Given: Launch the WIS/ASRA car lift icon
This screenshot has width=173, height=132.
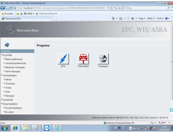Looking at the screenshot, I should 83,59.
